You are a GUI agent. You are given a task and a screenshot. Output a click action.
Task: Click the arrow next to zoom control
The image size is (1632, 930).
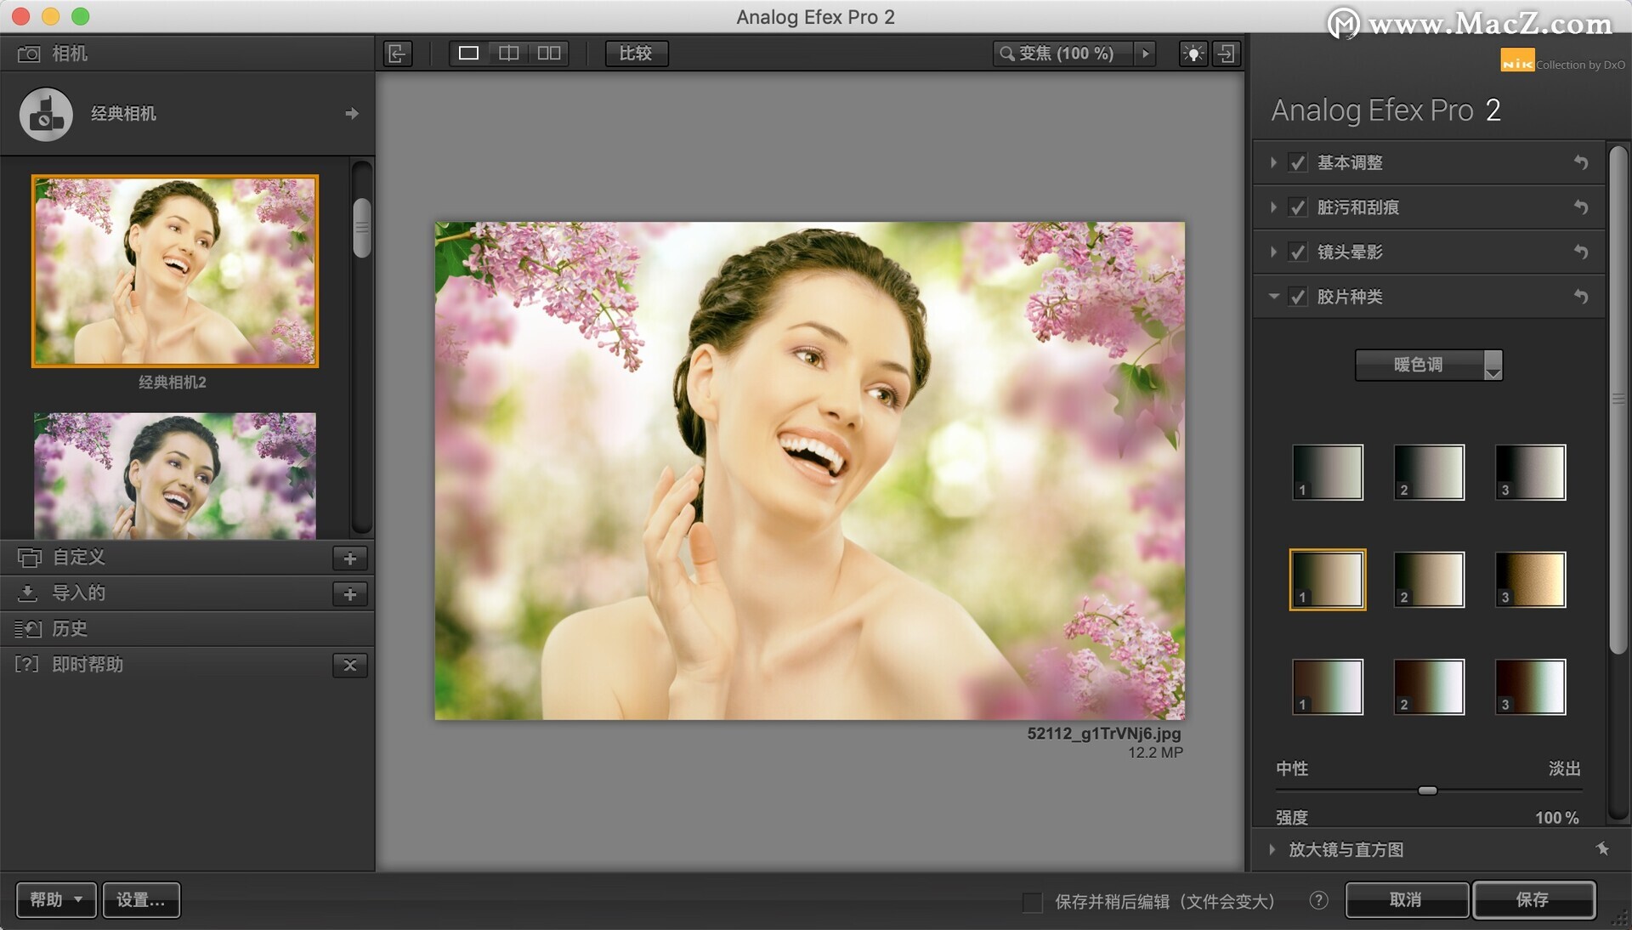pos(1145,54)
